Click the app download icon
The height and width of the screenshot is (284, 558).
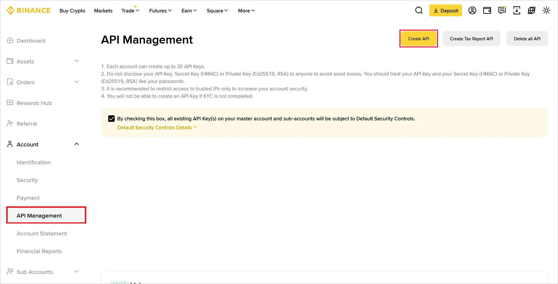click(517, 10)
